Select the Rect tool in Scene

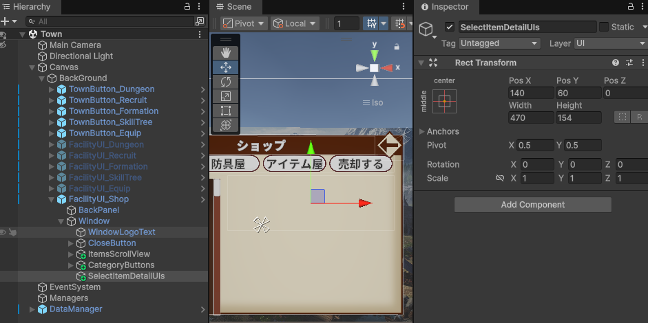[x=225, y=111]
